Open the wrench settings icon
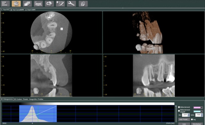Screen dimensions: 205x125 point(71,4)
